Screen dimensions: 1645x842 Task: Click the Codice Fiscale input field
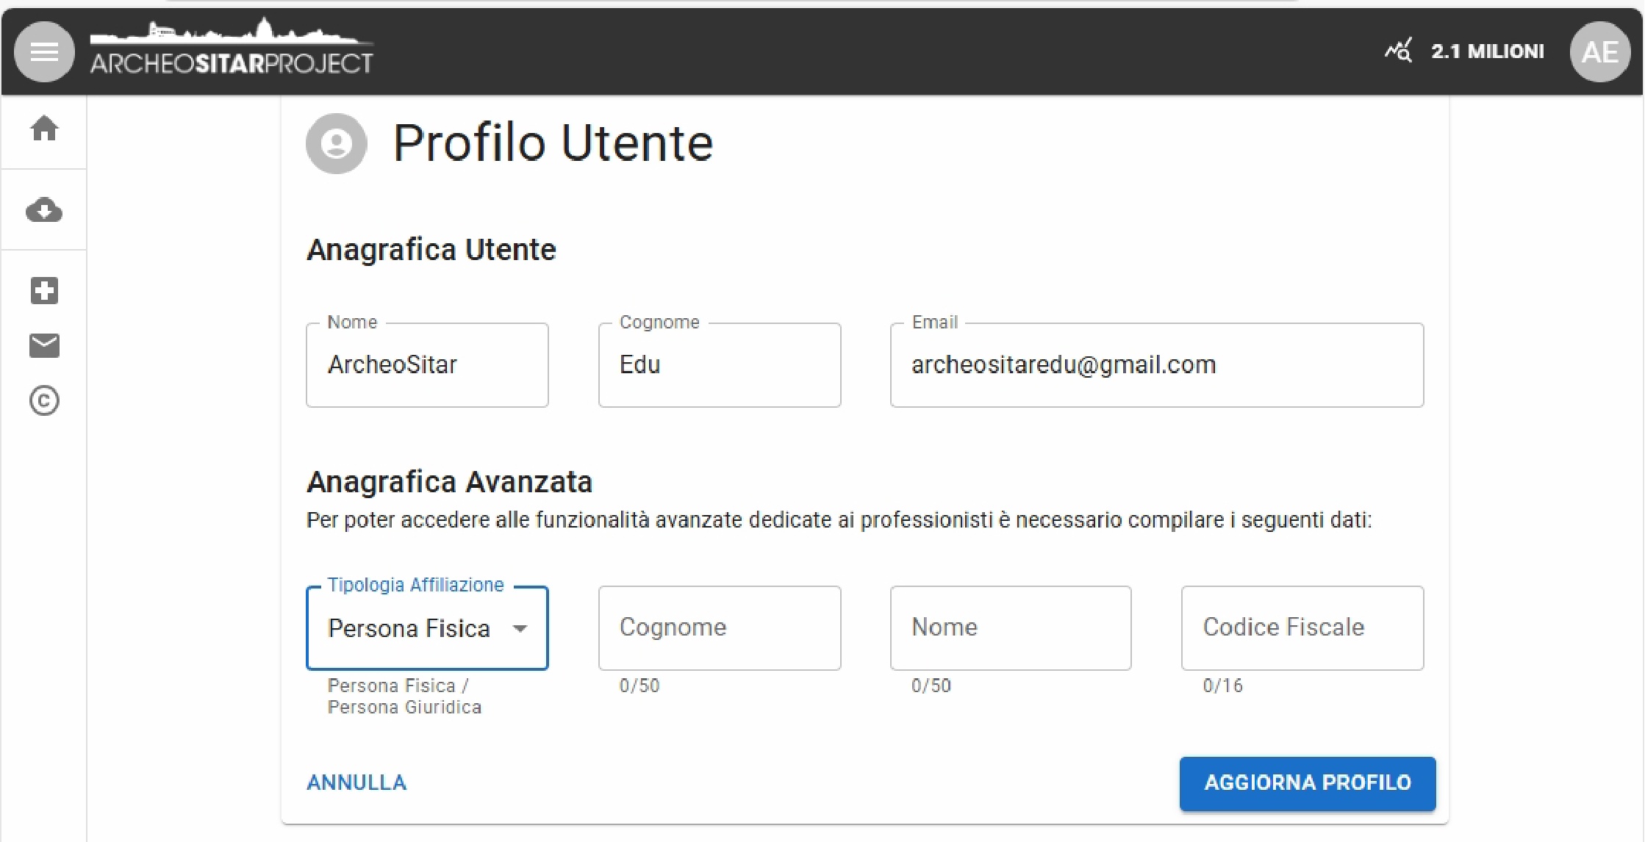coord(1302,628)
